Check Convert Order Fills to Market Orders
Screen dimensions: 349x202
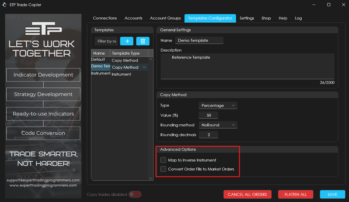[x=163, y=169]
